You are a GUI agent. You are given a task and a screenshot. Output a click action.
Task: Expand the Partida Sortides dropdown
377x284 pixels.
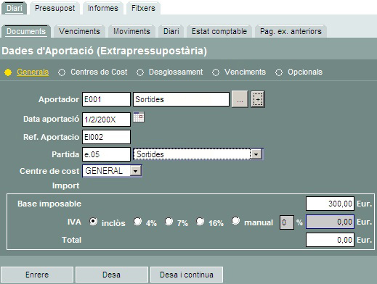[x=256, y=154]
